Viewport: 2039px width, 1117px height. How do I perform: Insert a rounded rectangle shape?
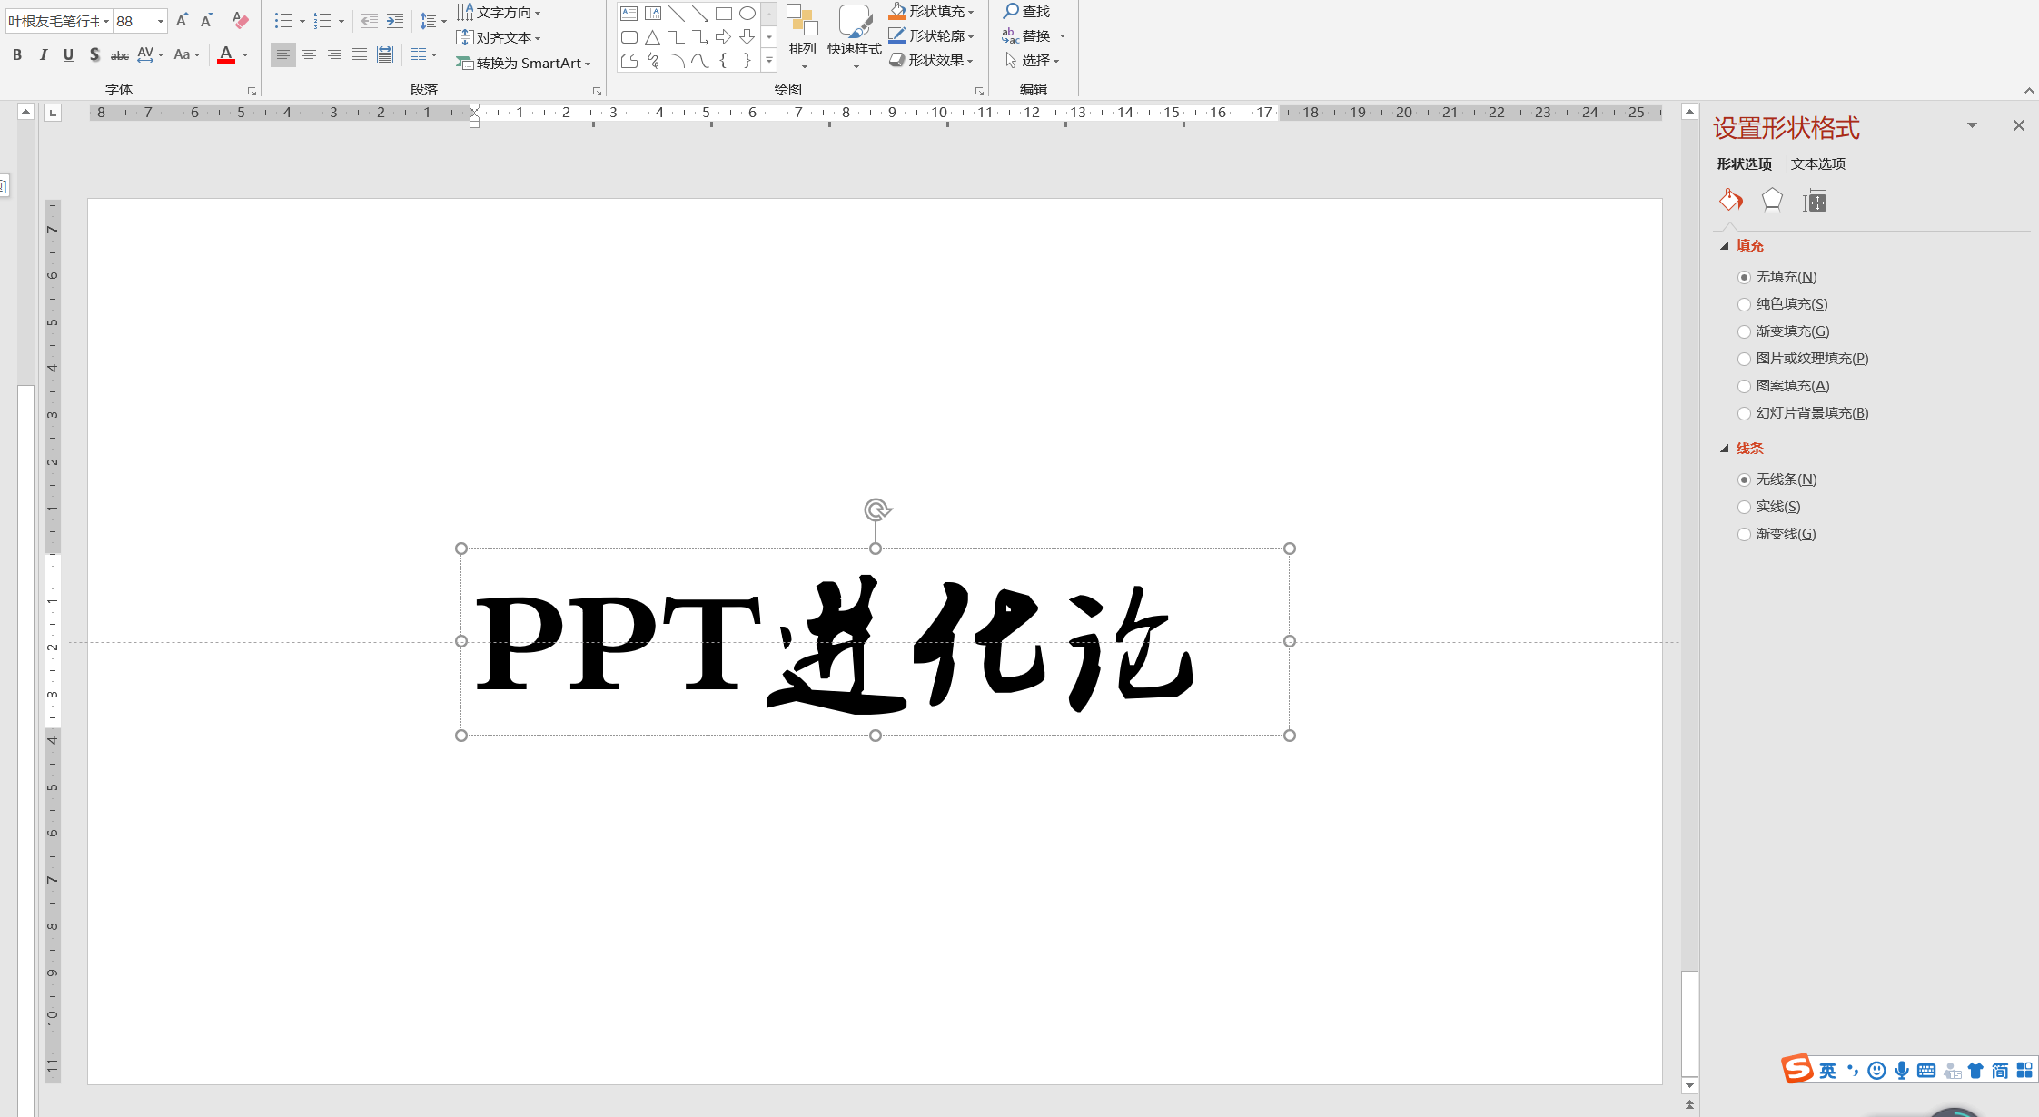coord(629,37)
